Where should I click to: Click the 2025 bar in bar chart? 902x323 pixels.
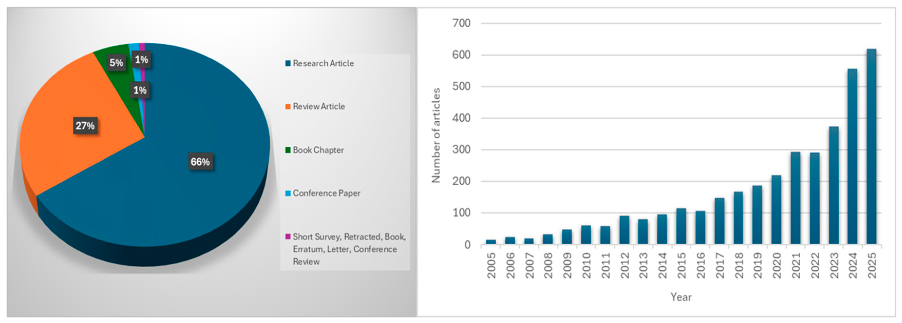tap(871, 147)
